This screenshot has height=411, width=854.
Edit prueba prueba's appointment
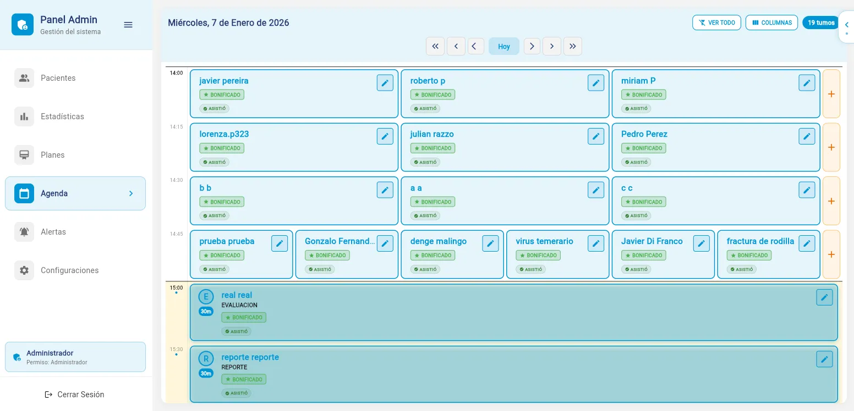coord(280,243)
